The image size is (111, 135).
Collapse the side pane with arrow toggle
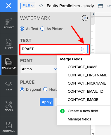(93, 14)
